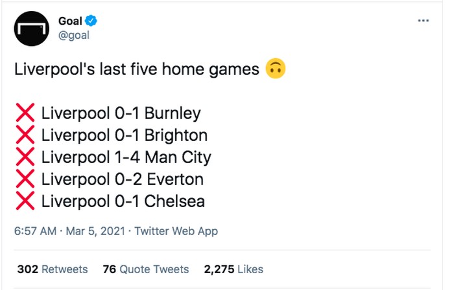This screenshot has height=290, width=454.
Task: Click the "Liverpool 1-4 Man City" text line
Action: (126, 157)
